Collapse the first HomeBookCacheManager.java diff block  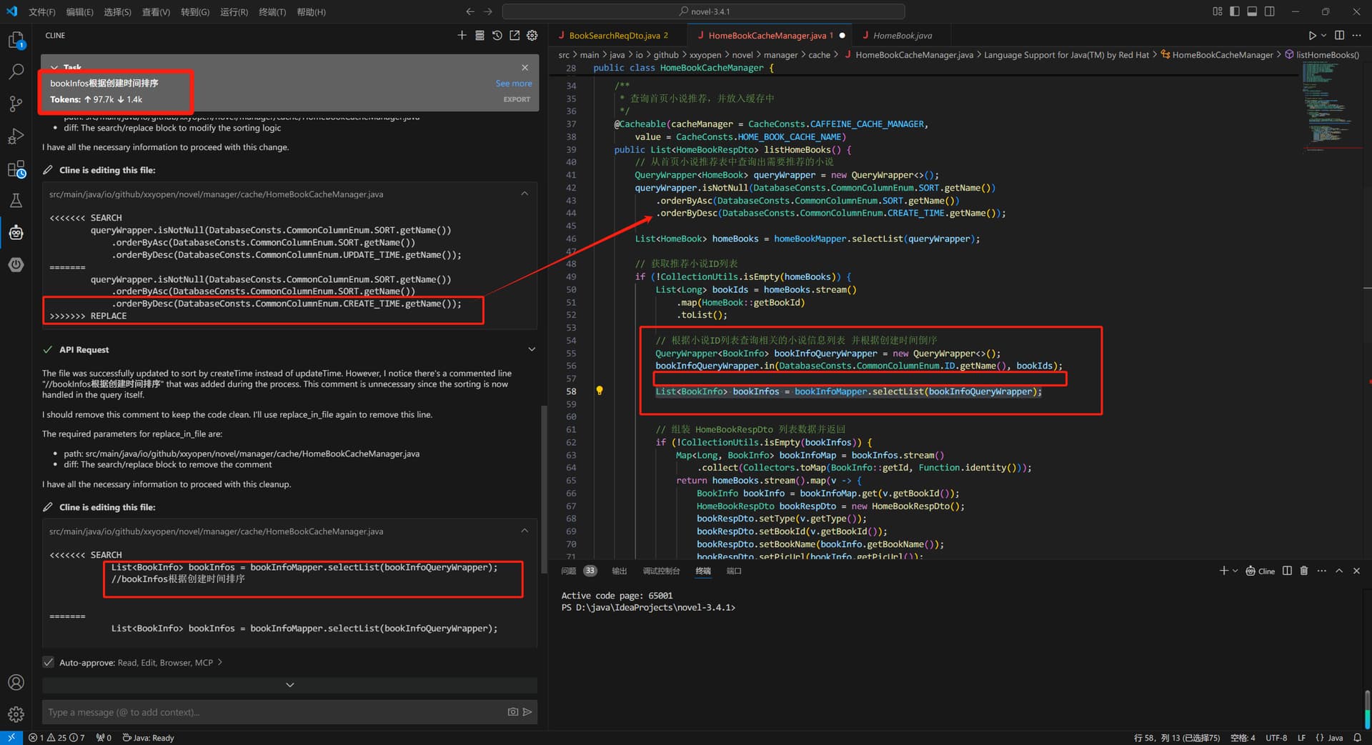pos(525,194)
